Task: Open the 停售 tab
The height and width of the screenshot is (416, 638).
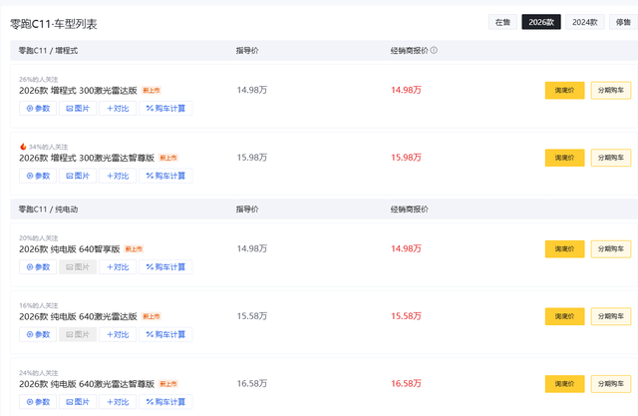Action: pyautogui.click(x=623, y=22)
